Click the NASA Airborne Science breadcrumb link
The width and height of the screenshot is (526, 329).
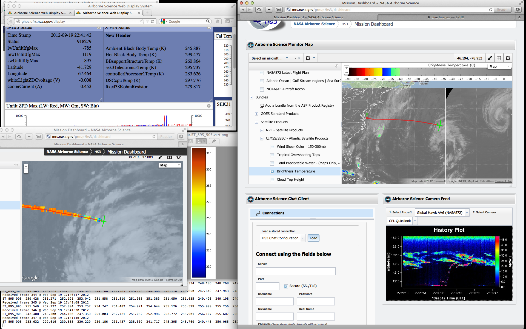point(314,24)
